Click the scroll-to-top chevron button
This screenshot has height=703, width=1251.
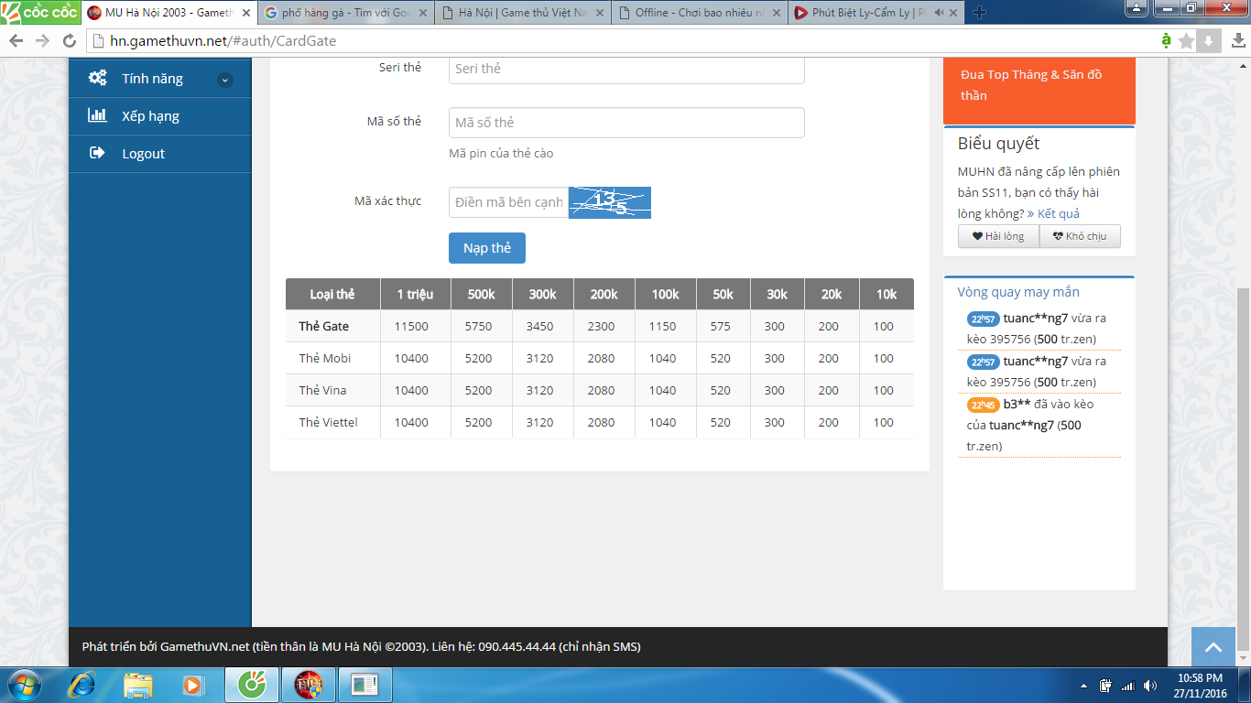coord(1213,647)
